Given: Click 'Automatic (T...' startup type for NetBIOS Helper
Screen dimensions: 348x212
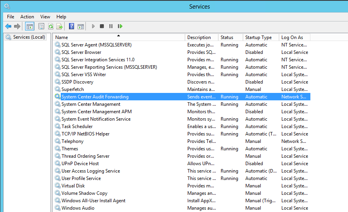Looking at the screenshot, I should 261,134.
